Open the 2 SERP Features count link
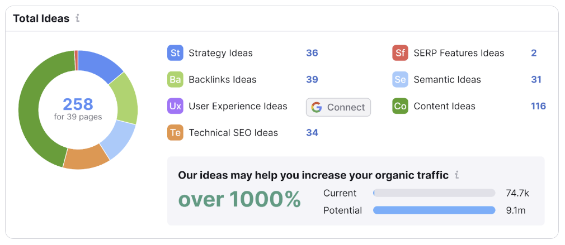565x245 pixels. pos(534,53)
